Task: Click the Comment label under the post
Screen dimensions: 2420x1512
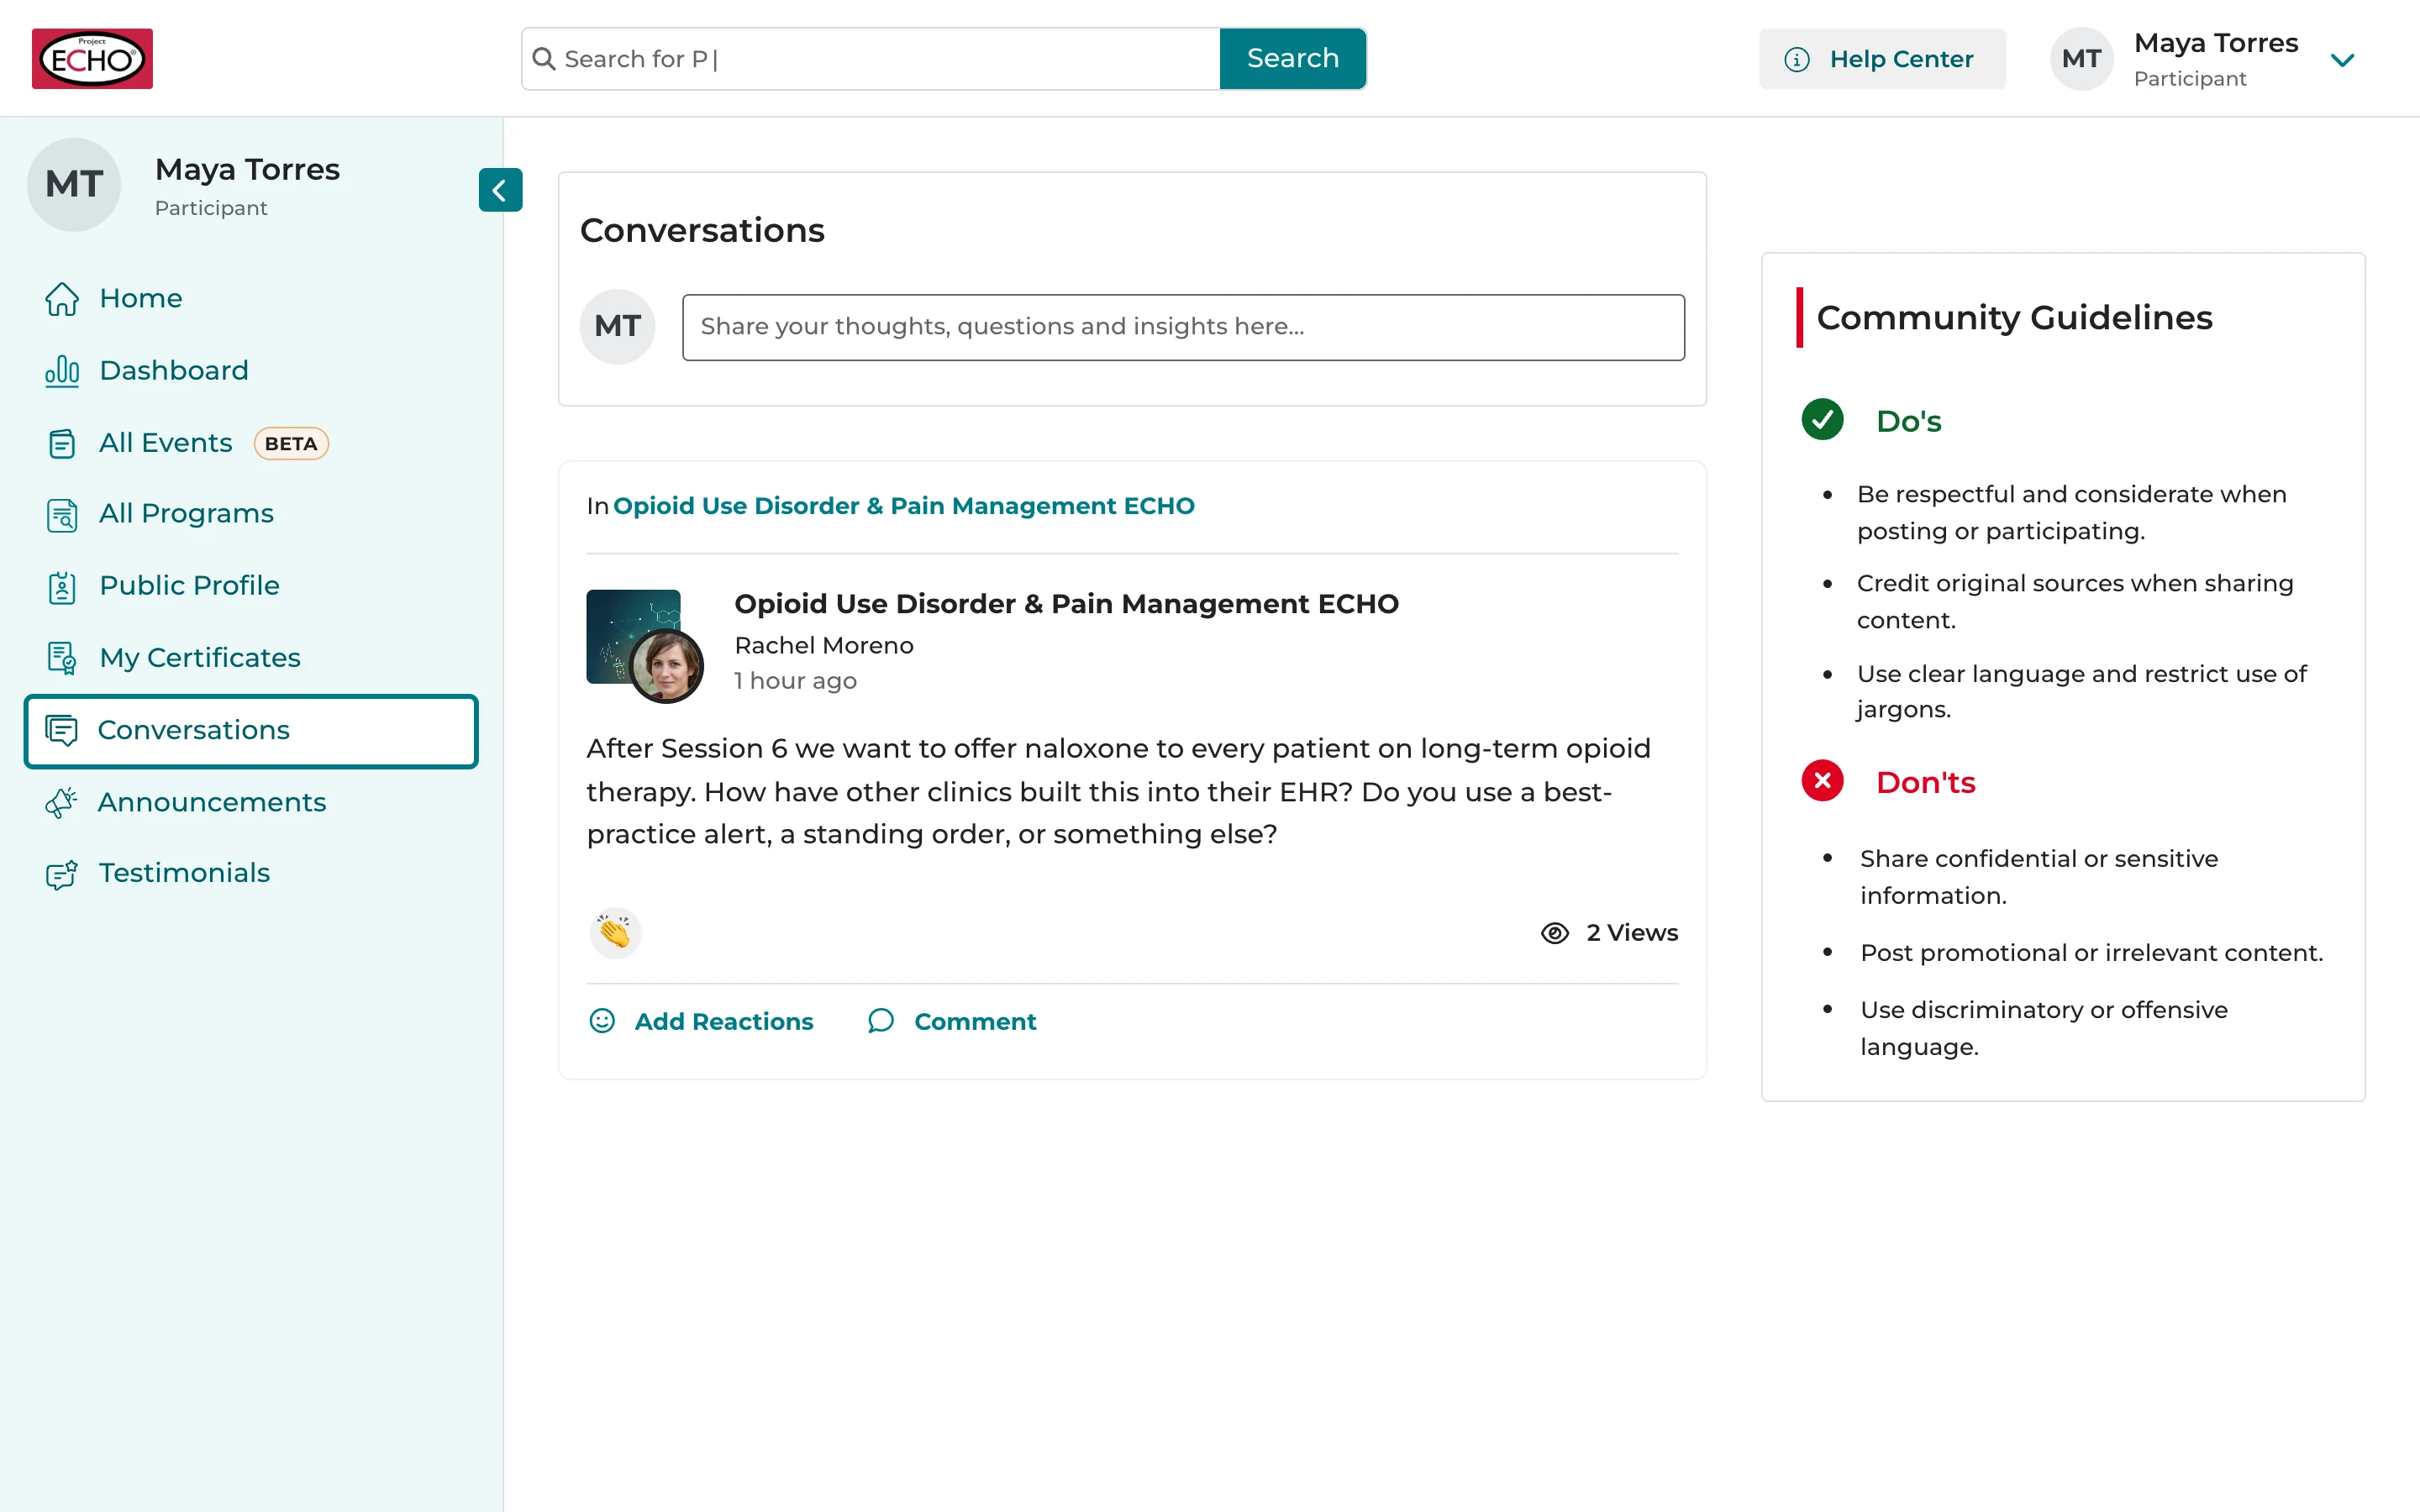Action: click(x=975, y=1021)
